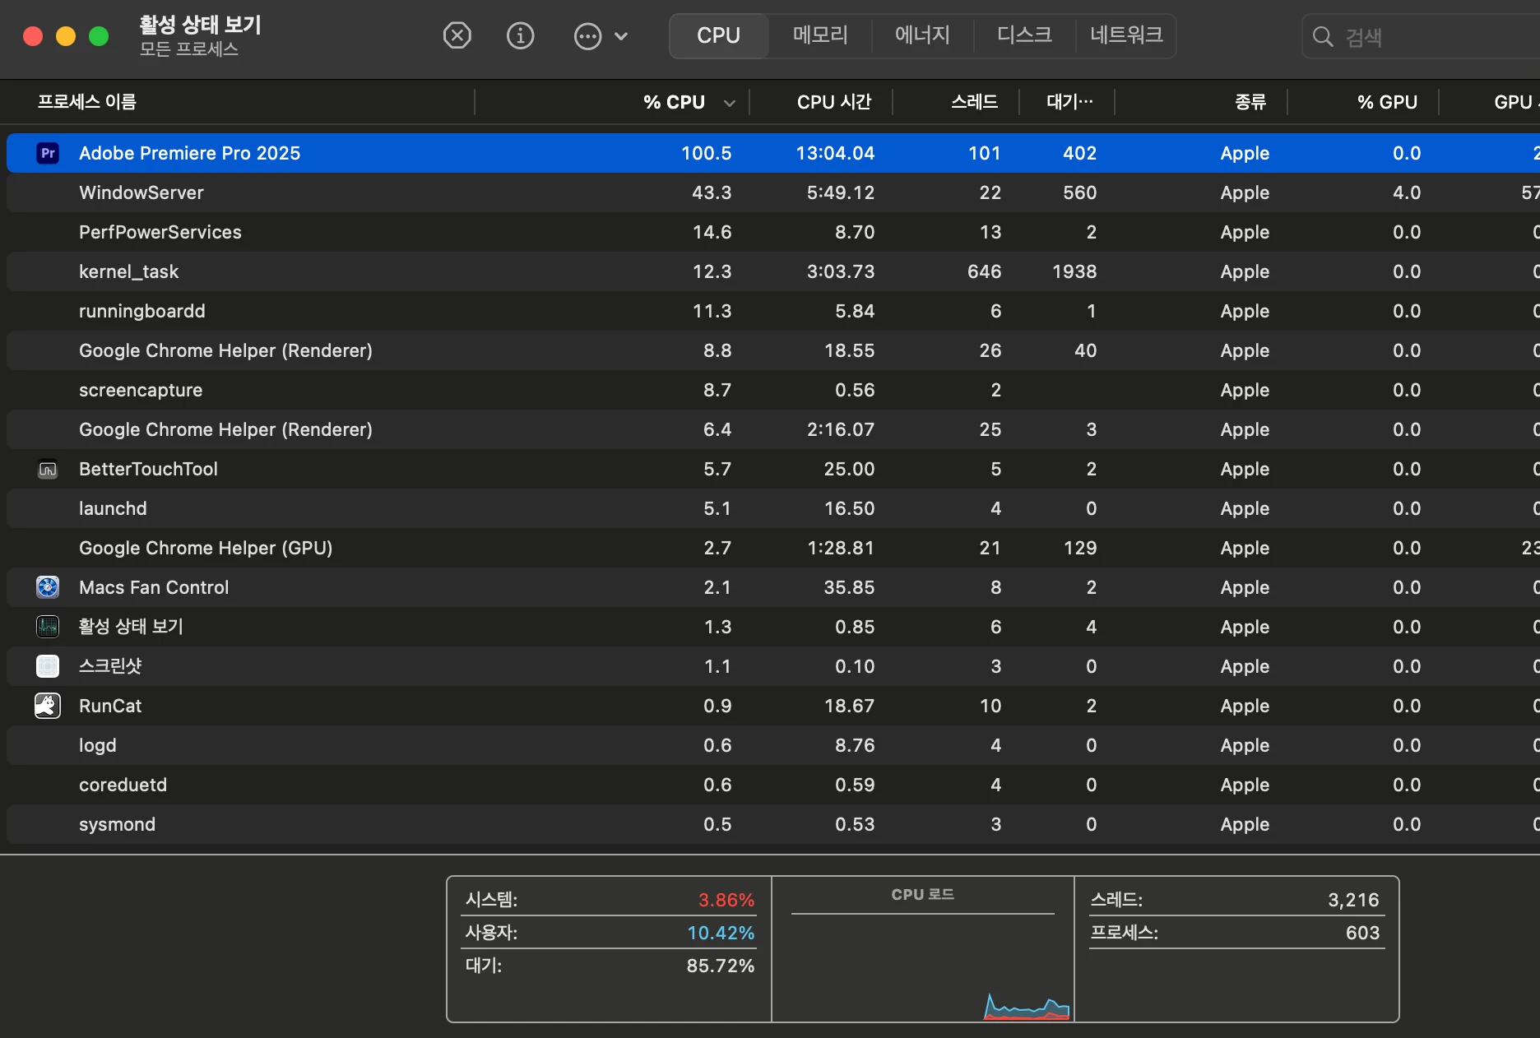This screenshot has height=1038, width=1540.
Task: Sort by 프로세스 이름 column
Action: (87, 102)
